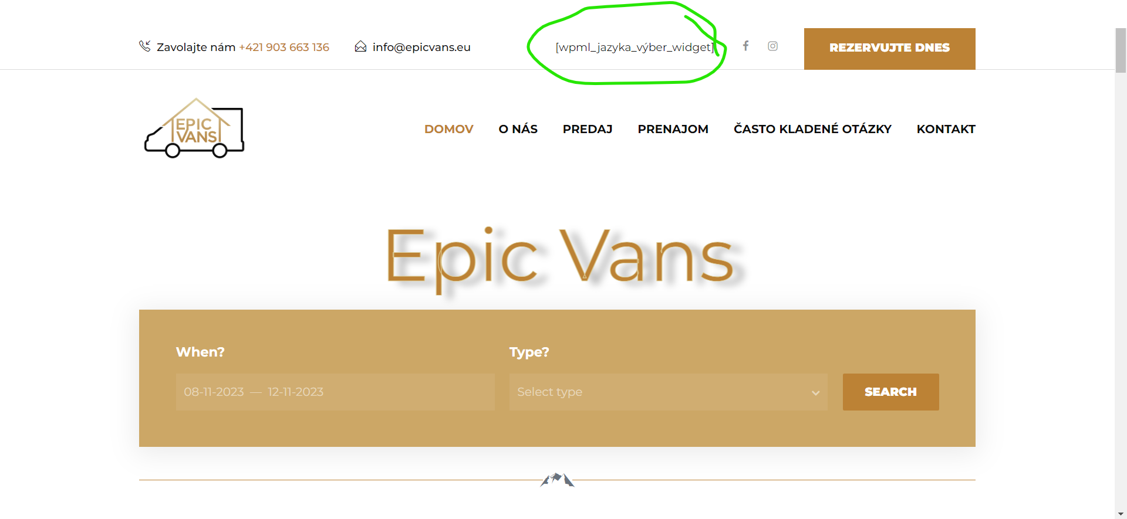Open ČASTO KLADENÉ OTÁZKY page
The width and height of the screenshot is (1127, 519).
pyautogui.click(x=812, y=129)
